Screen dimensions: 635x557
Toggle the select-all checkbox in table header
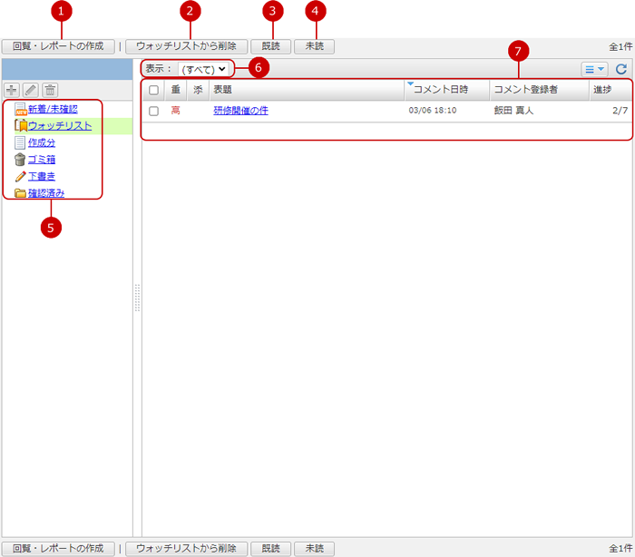pyautogui.click(x=153, y=90)
